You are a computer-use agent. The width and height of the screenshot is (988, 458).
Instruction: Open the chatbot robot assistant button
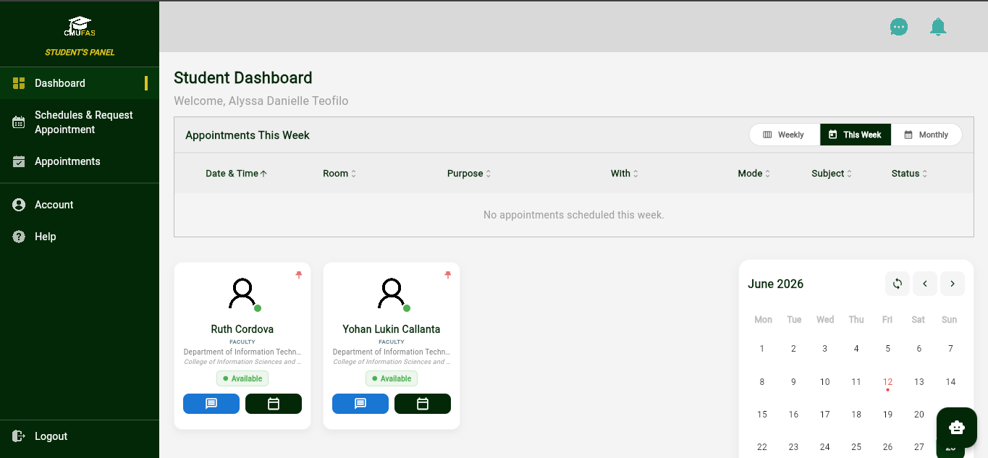pyautogui.click(x=957, y=428)
